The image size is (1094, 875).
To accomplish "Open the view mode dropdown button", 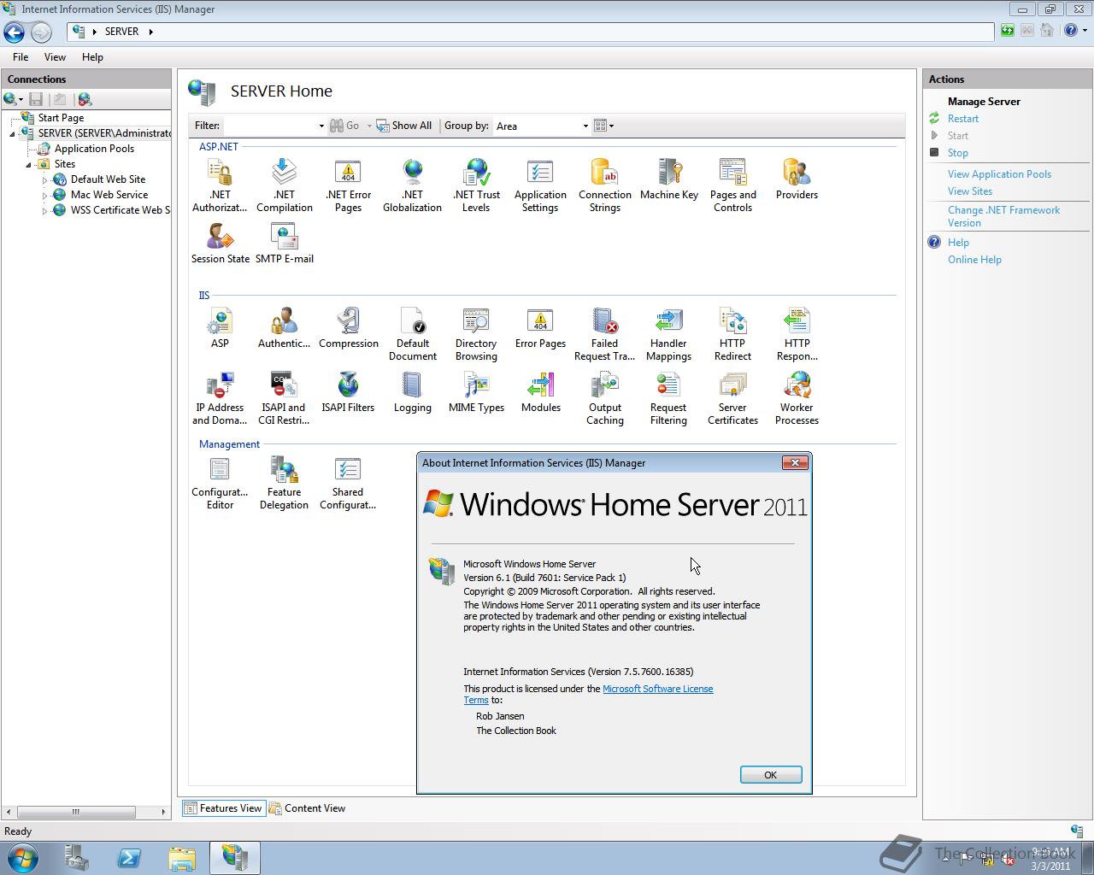I will click(604, 126).
